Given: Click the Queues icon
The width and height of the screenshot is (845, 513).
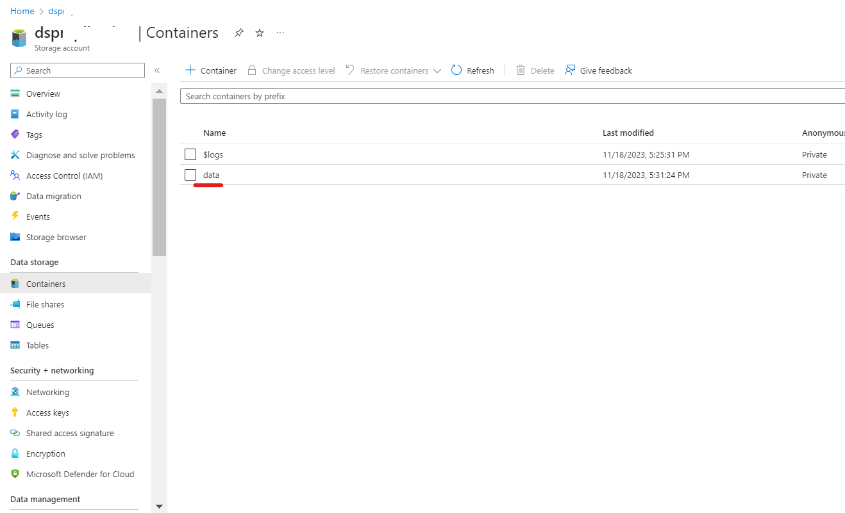Looking at the screenshot, I should click(x=15, y=325).
